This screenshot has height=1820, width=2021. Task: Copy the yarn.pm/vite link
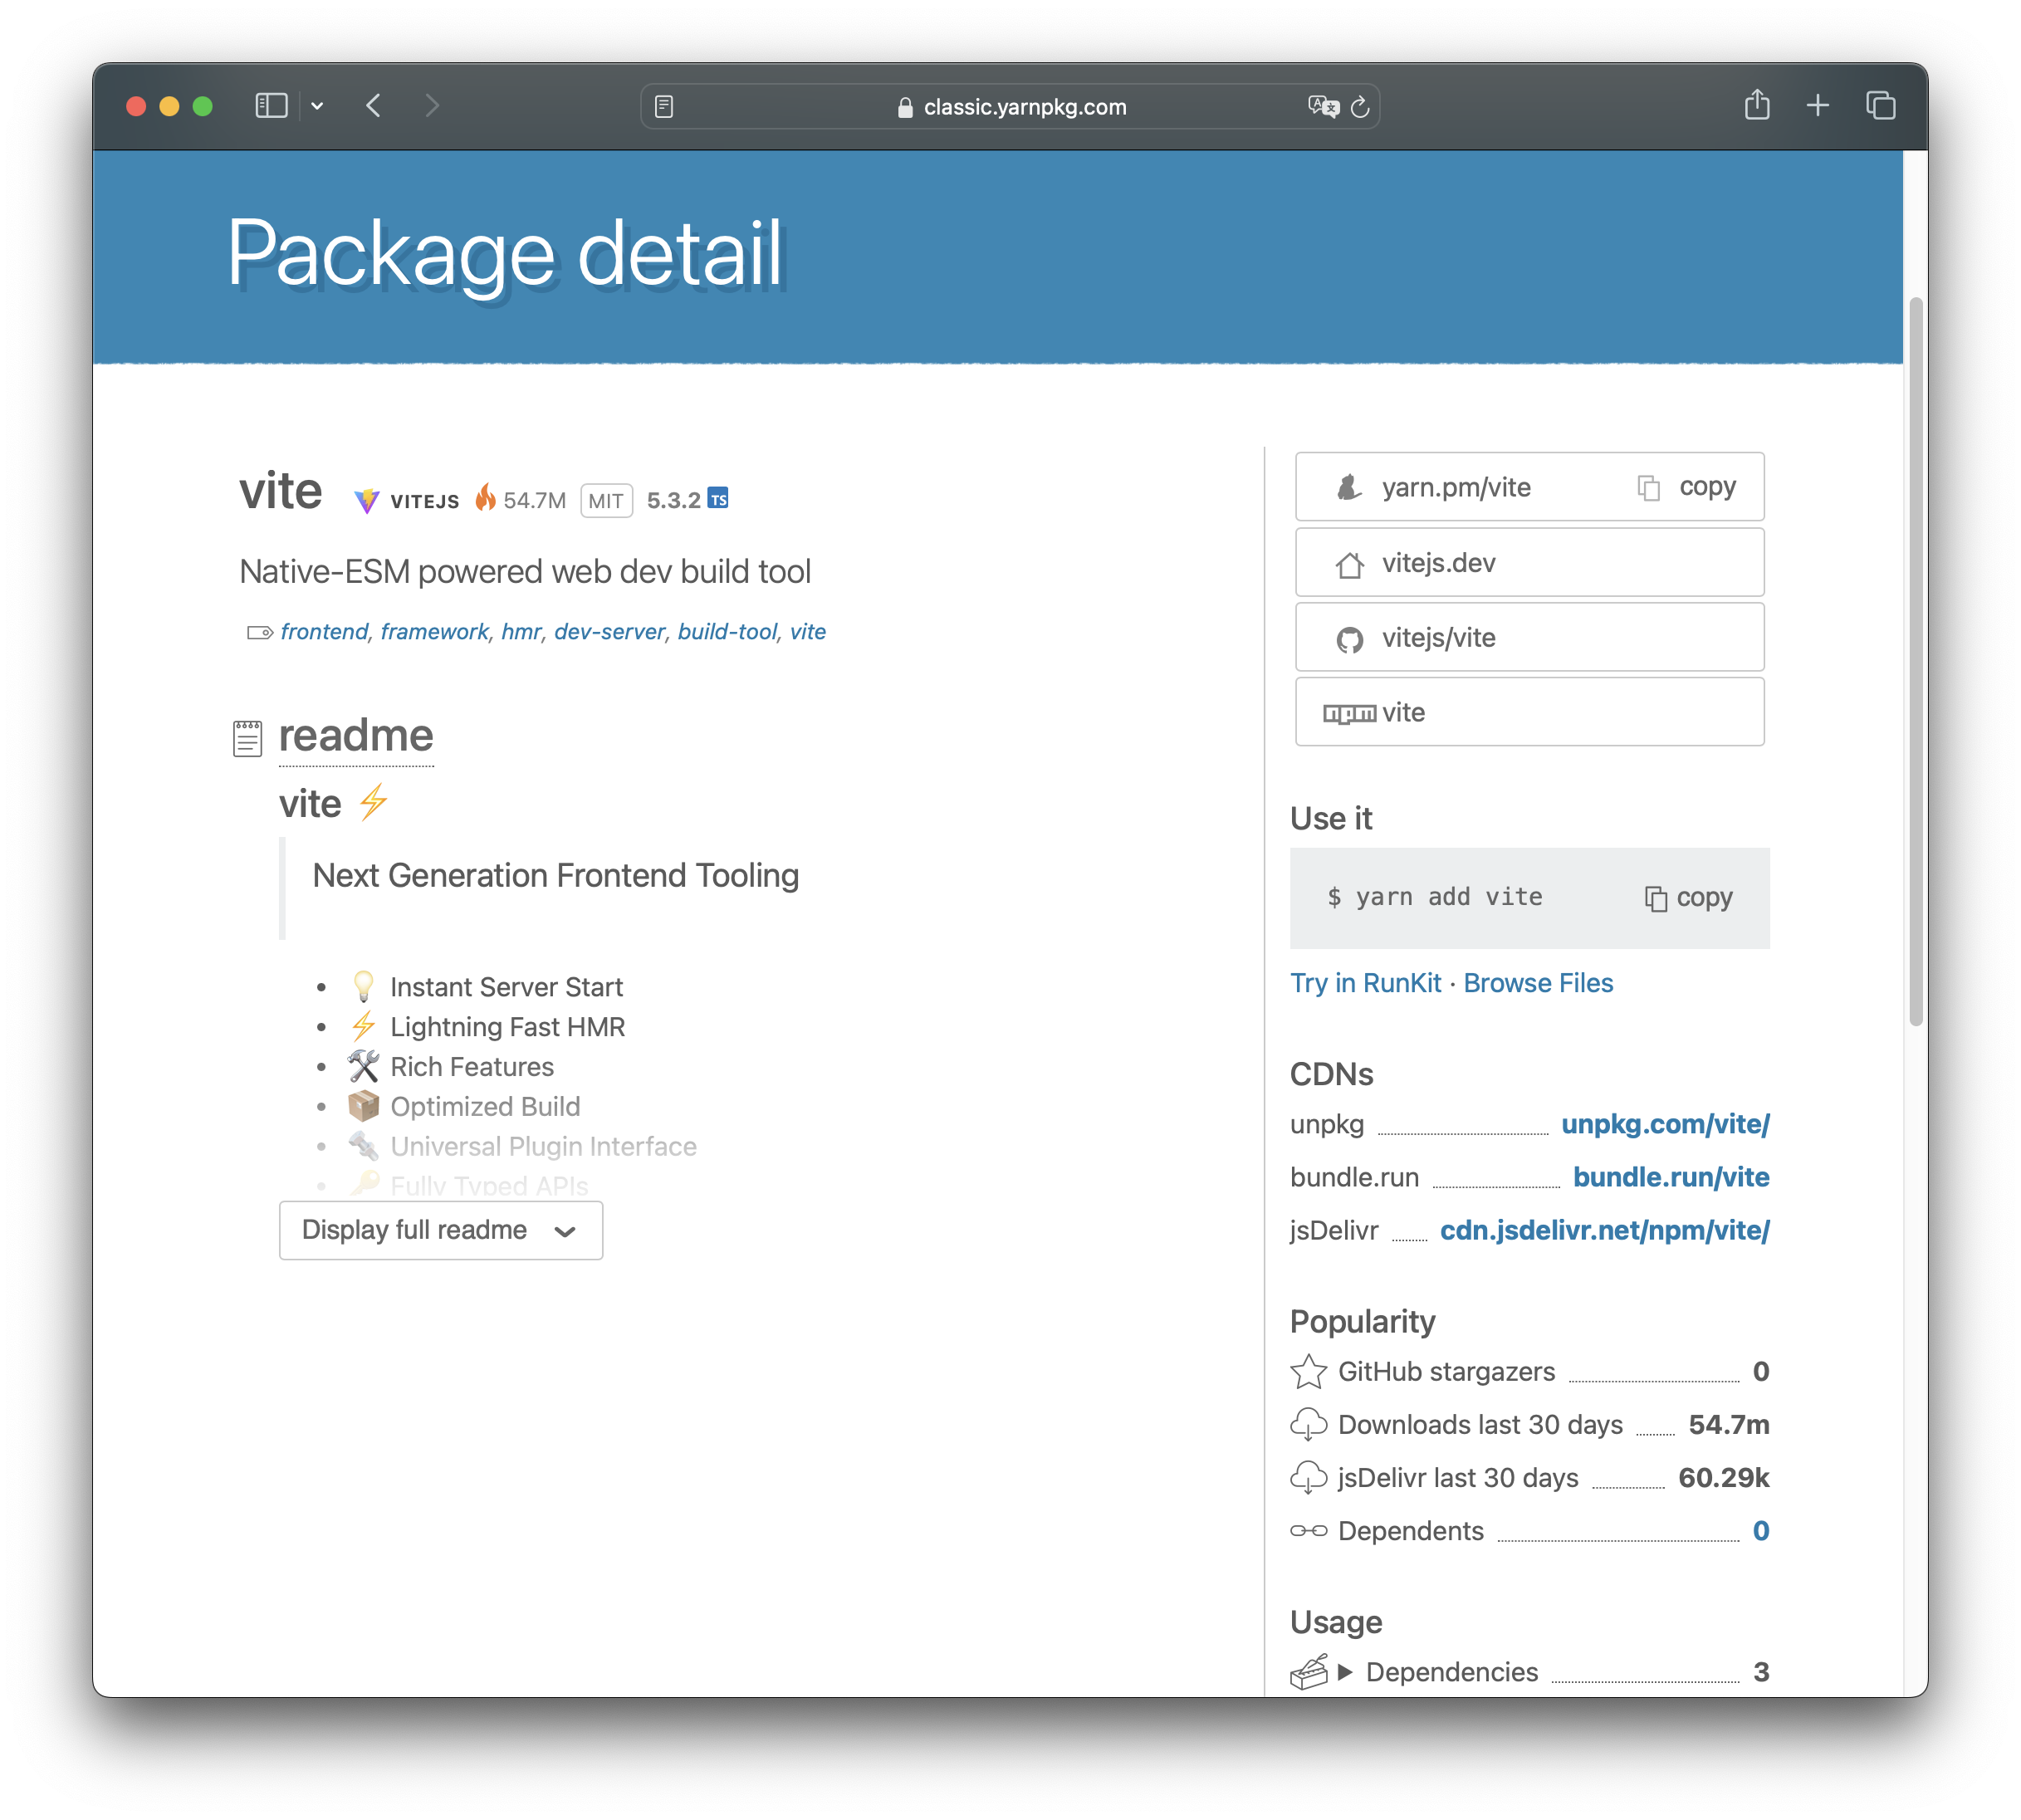1688,487
